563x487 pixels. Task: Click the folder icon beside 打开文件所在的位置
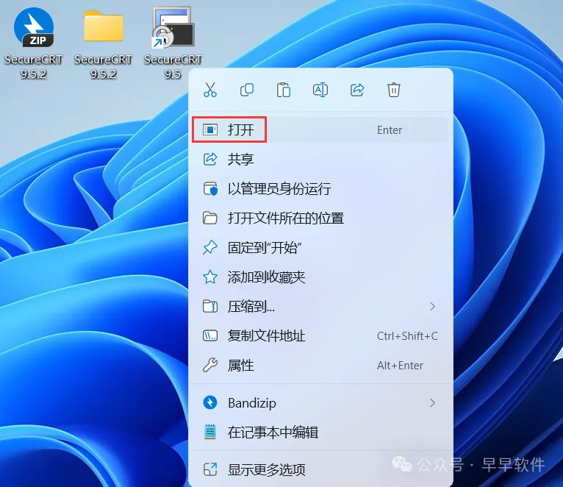[x=210, y=218]
